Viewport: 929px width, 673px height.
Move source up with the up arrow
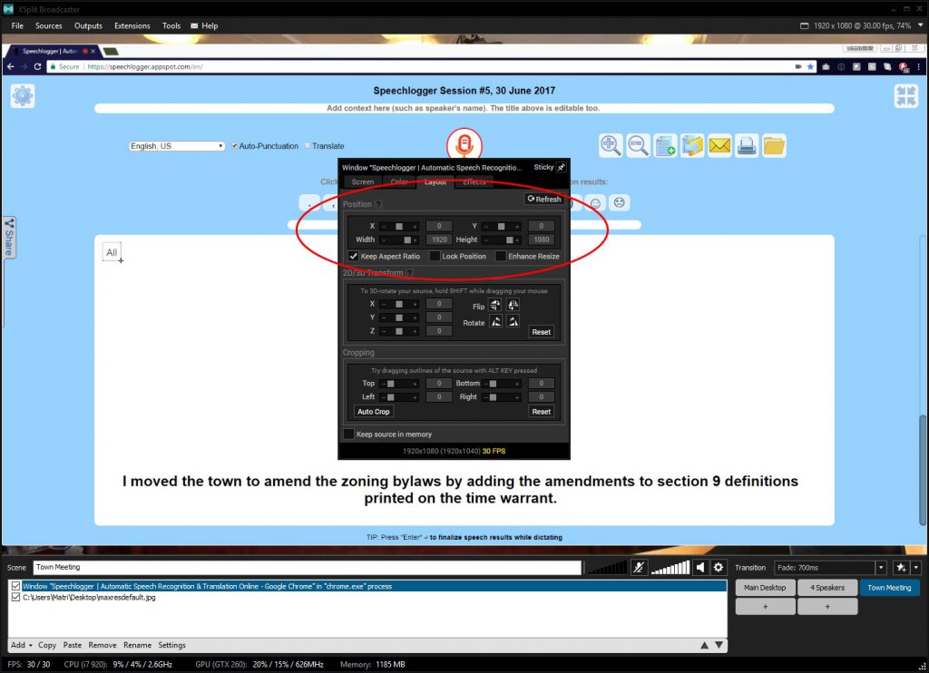(x=704, y=645)
